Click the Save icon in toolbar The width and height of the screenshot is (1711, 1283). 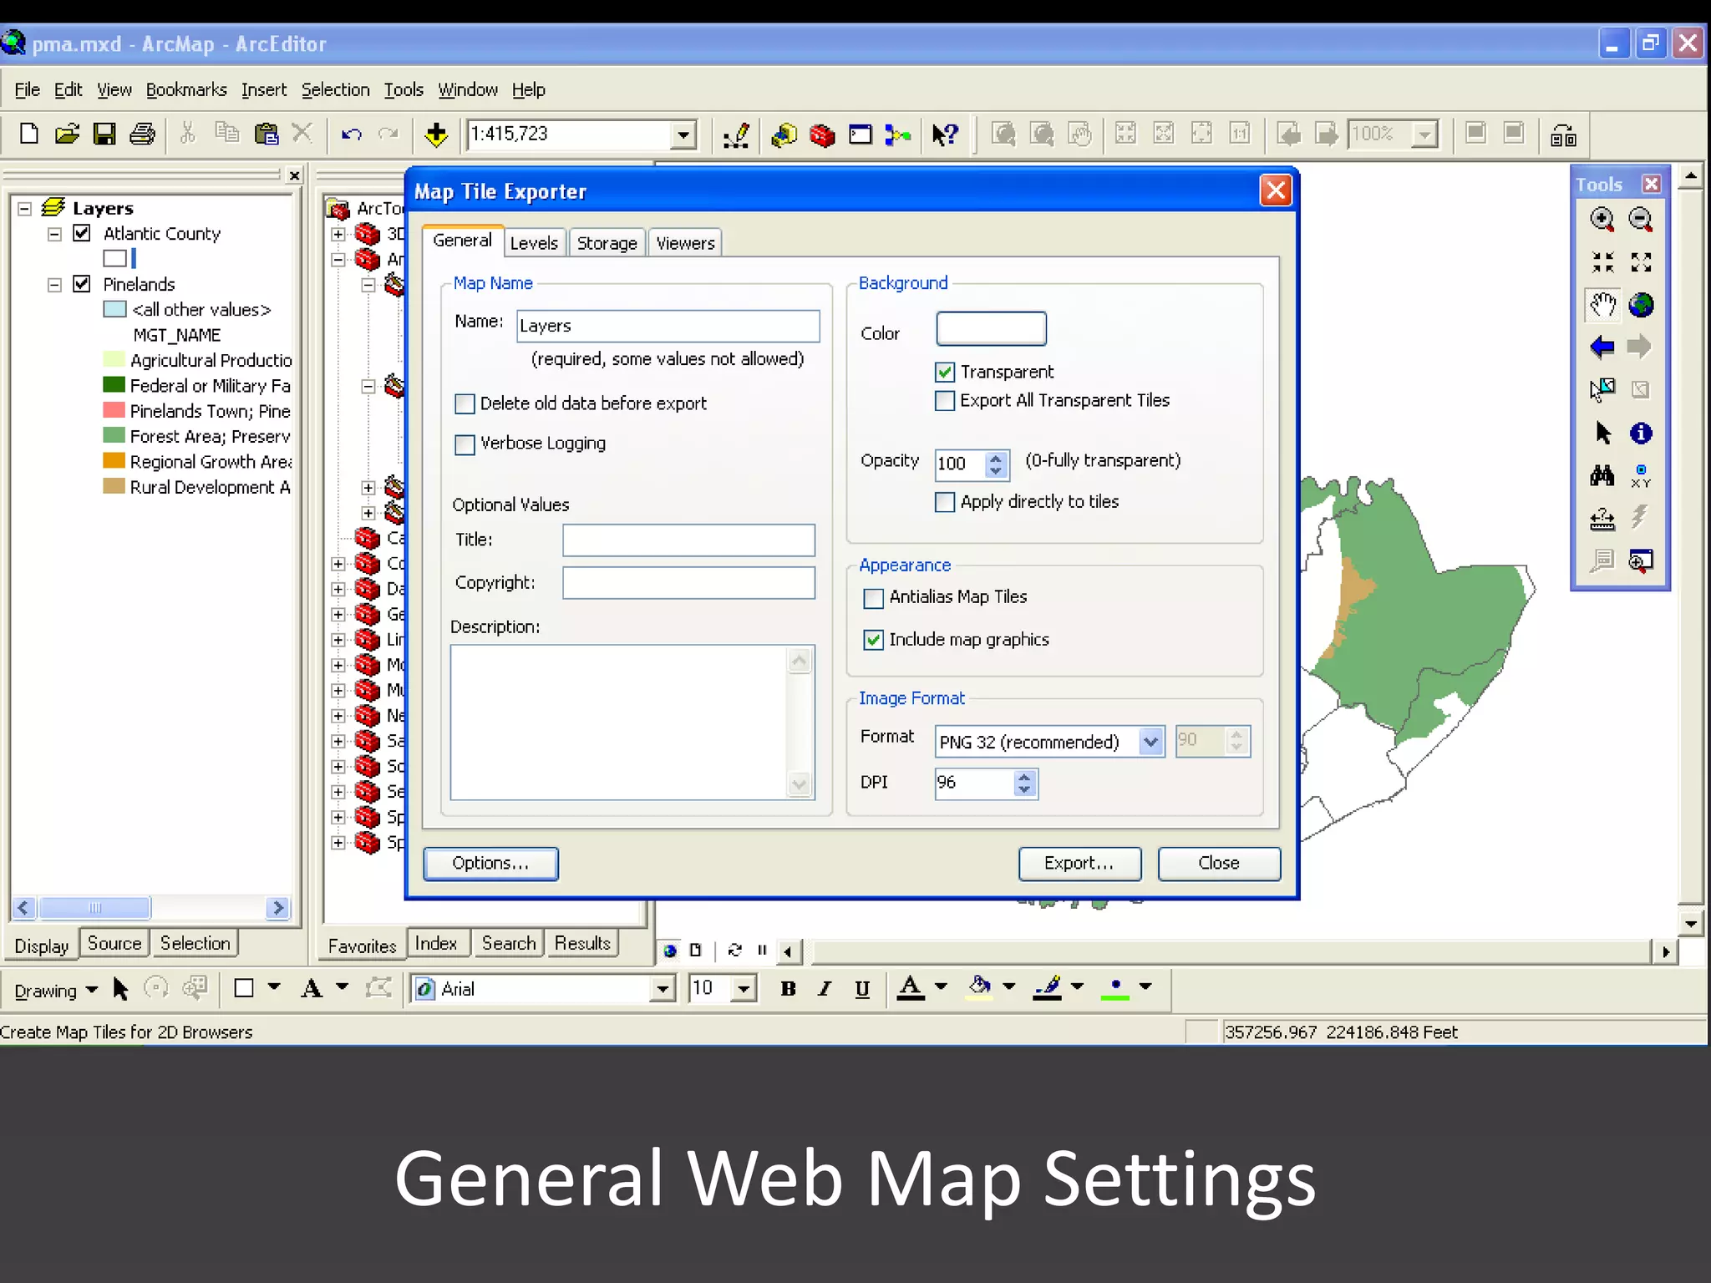[x=104, y=134]
